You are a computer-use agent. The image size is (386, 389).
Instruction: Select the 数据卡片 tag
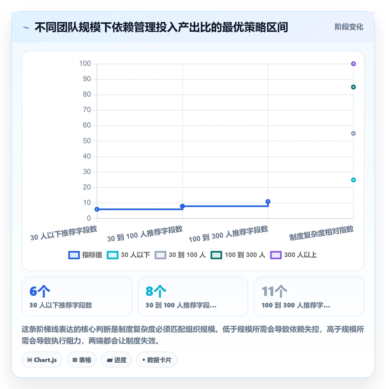157,360
